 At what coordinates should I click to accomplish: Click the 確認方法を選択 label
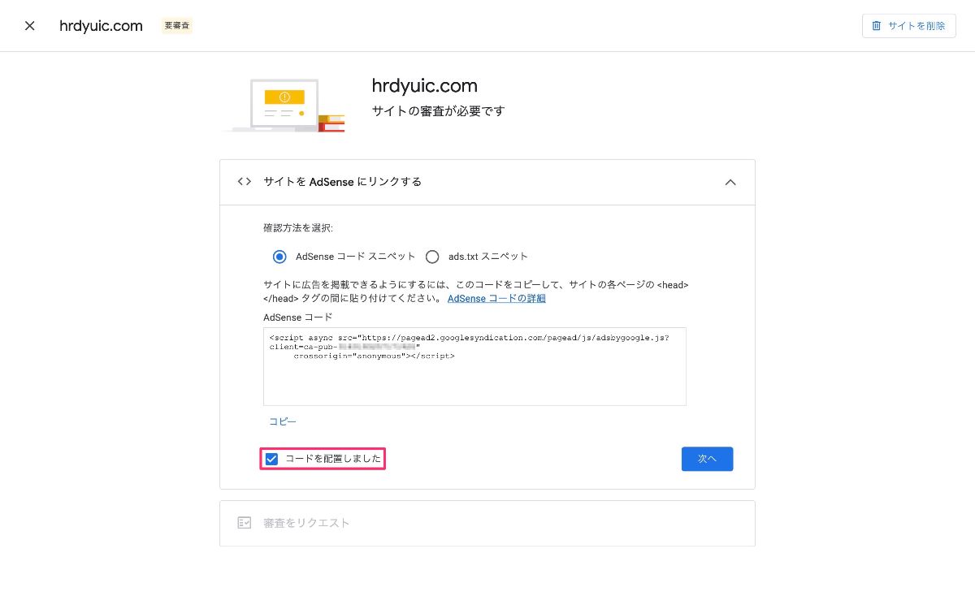point(298,228)
